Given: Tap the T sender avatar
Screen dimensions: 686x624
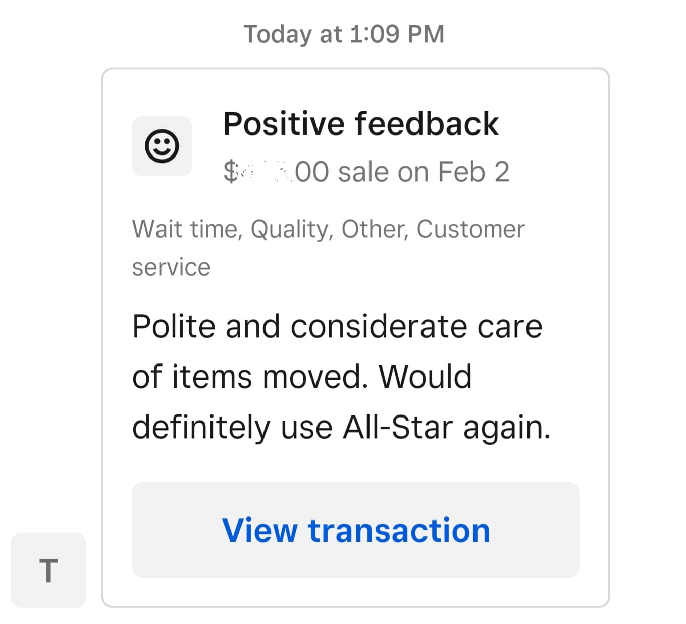Looking at the screenshot, I should click(x=48, y=570).
